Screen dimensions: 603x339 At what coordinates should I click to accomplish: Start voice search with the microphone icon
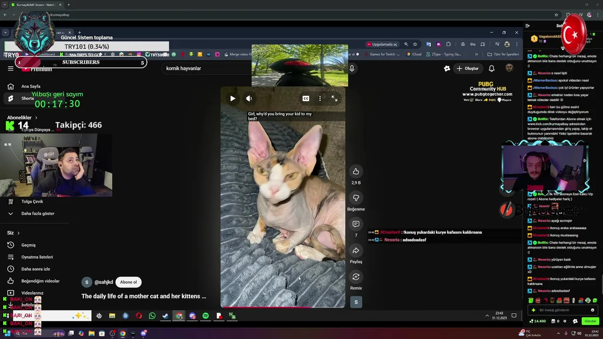click(351, 68)
